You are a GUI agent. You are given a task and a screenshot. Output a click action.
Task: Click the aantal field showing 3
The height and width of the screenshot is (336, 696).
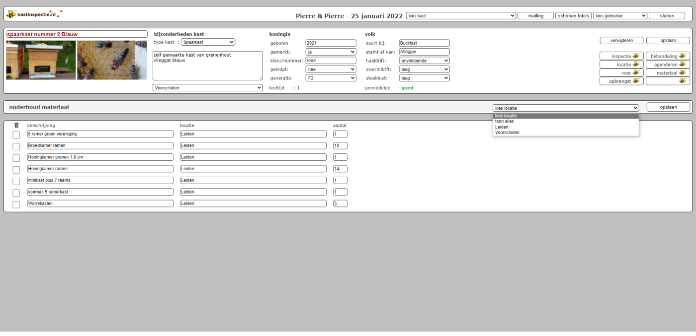point(340,203)
